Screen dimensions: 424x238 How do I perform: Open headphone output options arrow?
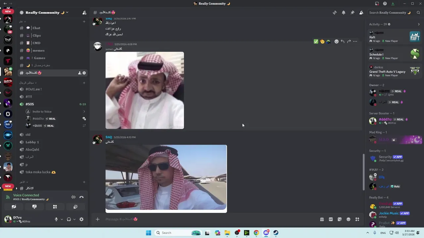coord(74,219)
